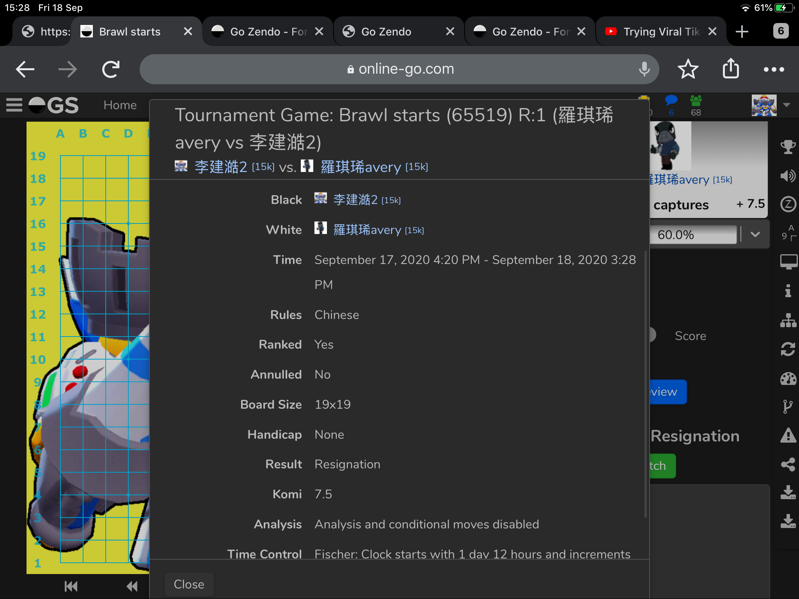Open the tournament trophy icon
This screenshot has height=599, width=799.
[x=788, y=147]
